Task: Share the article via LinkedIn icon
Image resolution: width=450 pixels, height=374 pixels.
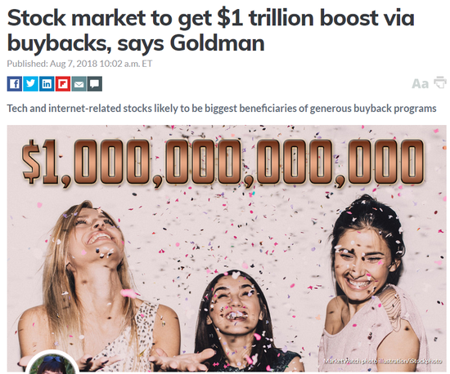Action: (47, 84)
